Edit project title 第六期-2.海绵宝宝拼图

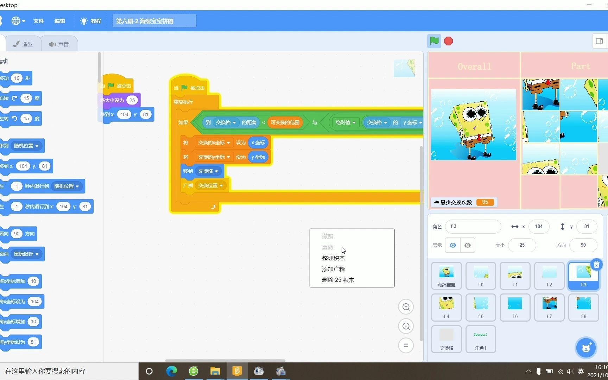click(154, 21)
